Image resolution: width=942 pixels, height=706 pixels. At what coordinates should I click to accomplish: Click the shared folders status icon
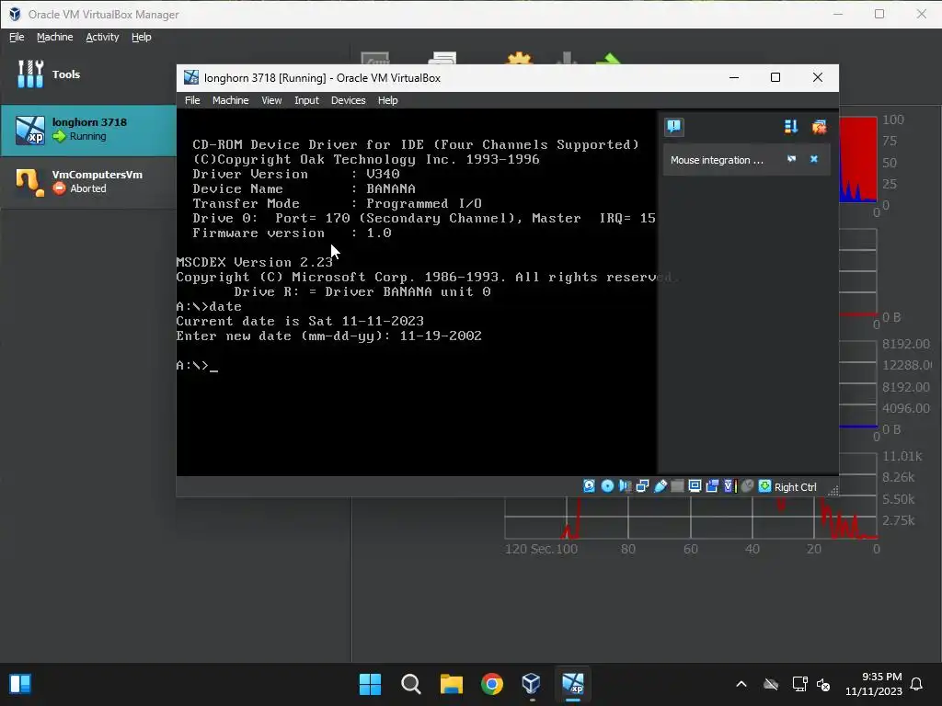pos(677,485)
